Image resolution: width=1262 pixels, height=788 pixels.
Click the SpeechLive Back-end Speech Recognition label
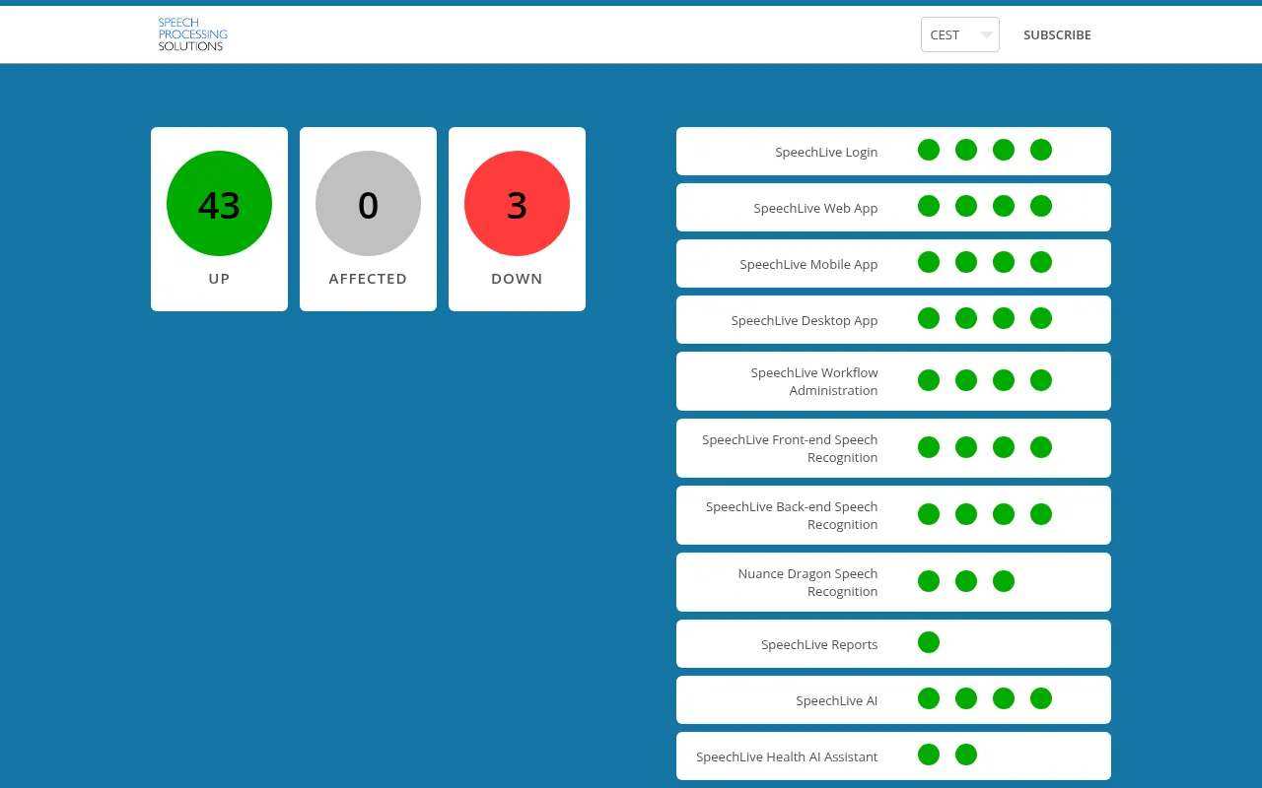792,515
